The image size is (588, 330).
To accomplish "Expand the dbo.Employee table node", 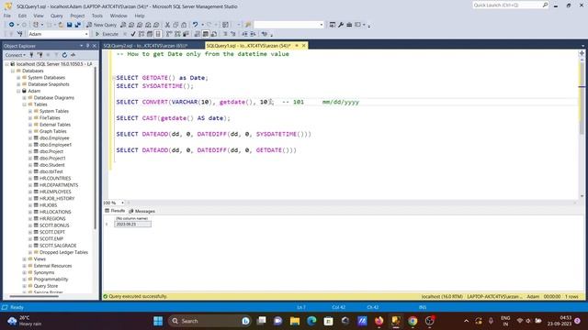I will point(30,138).
